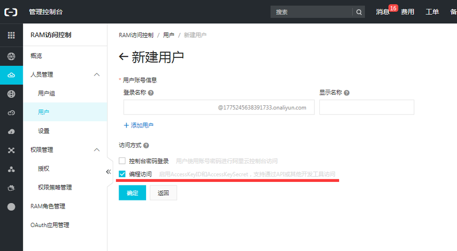457x251 pixels.
Task: Open the message notification badge 16
Action: [x=393, y=8]
